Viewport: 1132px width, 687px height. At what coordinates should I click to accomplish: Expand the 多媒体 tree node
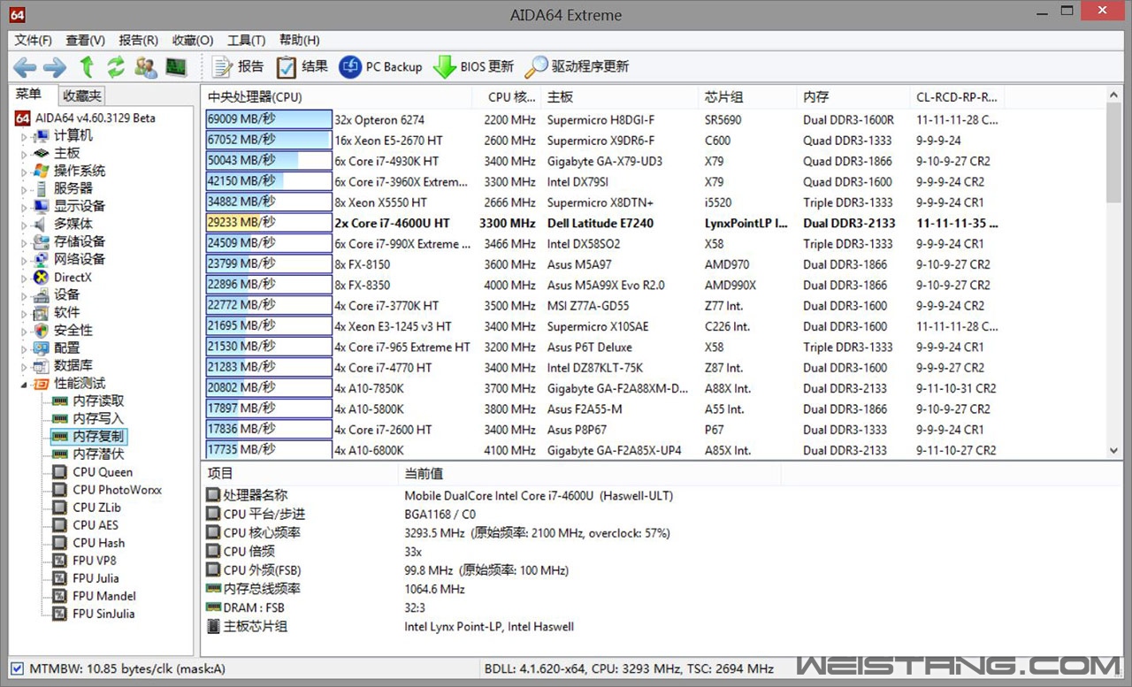(x=25, y=225)
